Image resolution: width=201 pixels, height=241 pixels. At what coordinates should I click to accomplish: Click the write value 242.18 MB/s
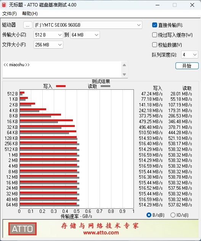(151, 110)
